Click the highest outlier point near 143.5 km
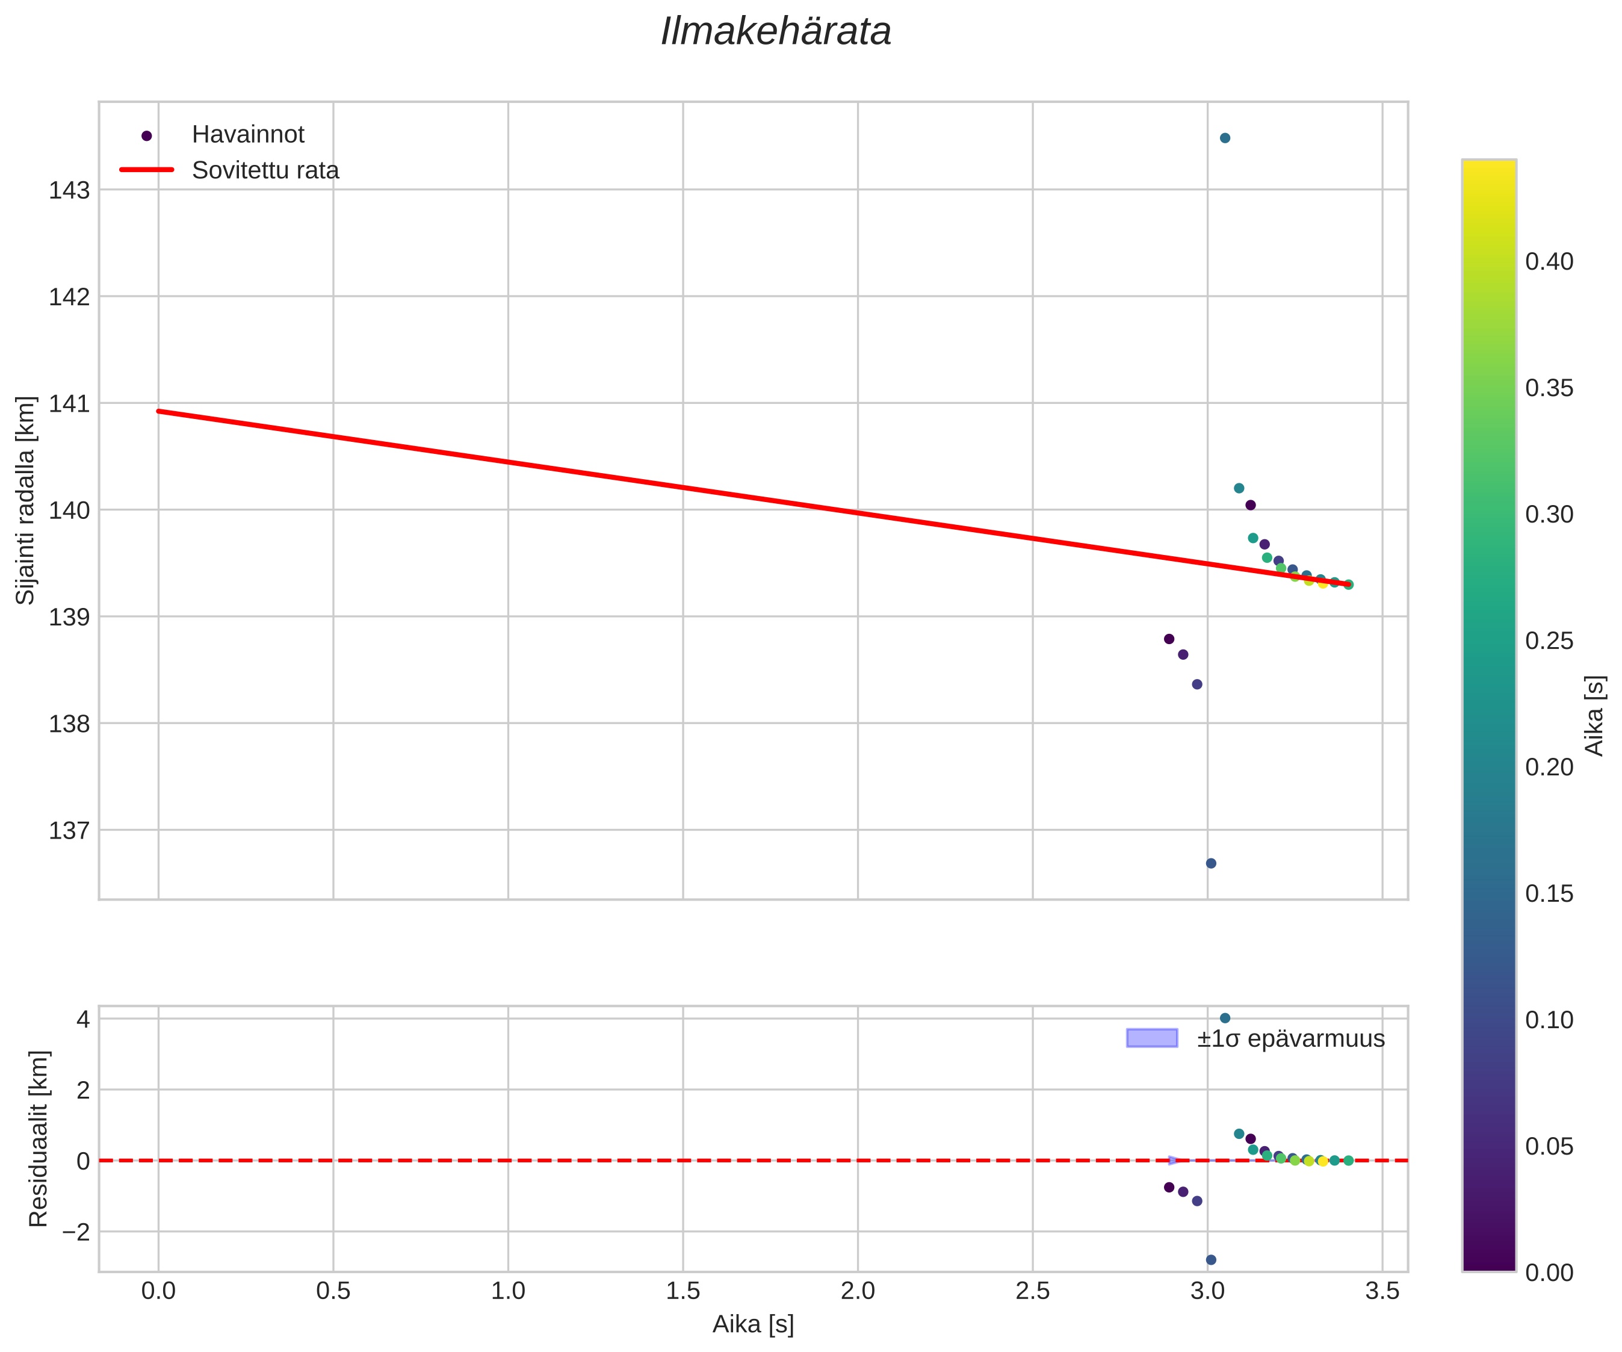The image size is (1622, 1352). (x=1225, y=138)
